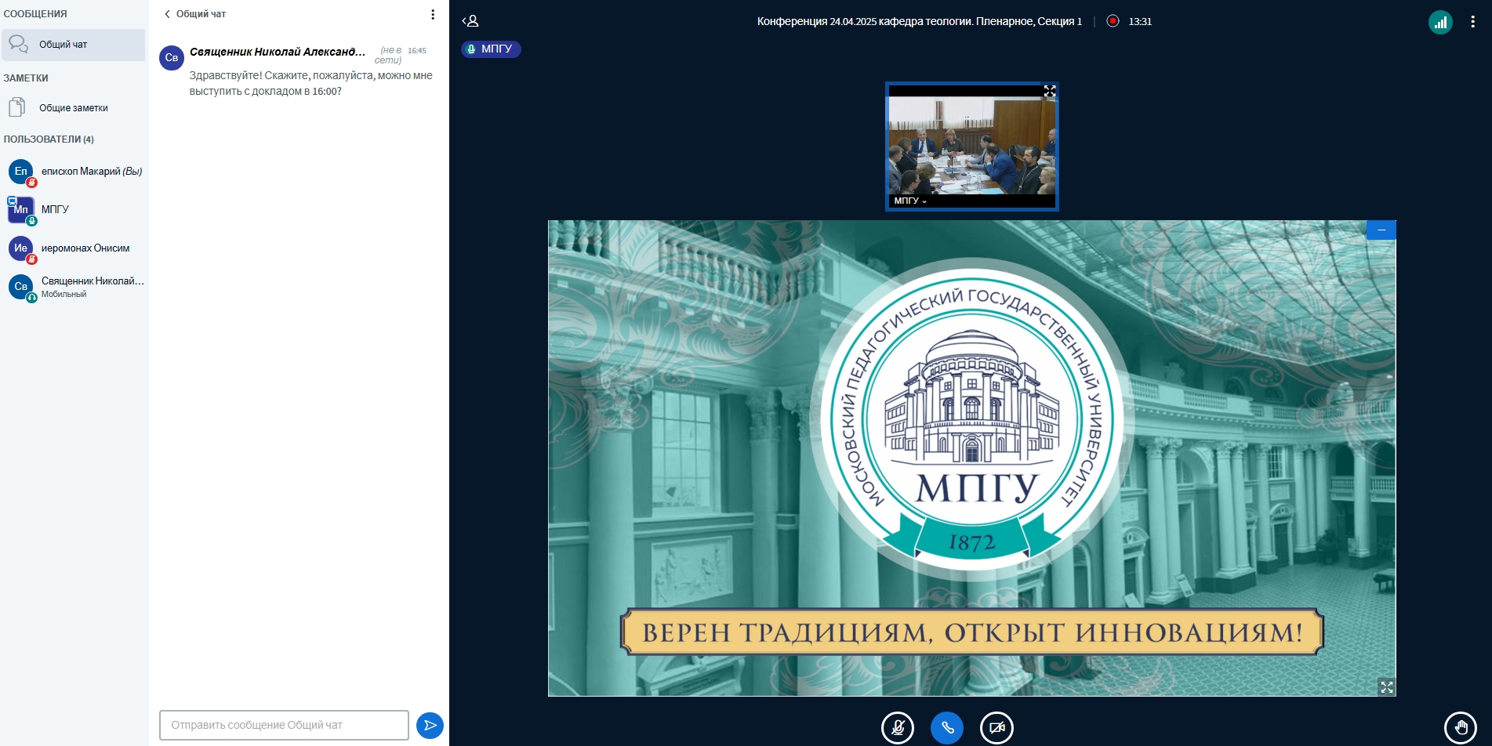The width and height of the screenshot is (1492, 746).
Task: Click the Св avatar in users list
Action: click(x=21, y=287)
